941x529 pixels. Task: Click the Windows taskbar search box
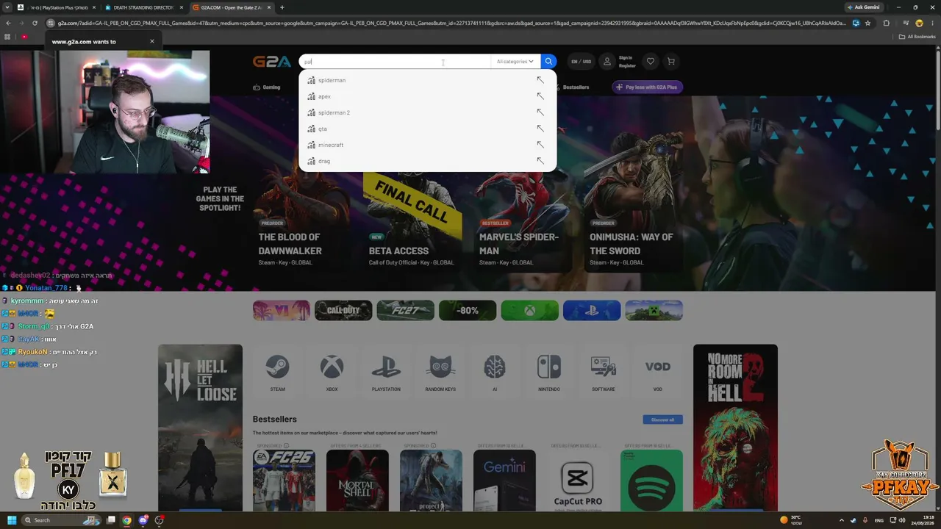62,520
